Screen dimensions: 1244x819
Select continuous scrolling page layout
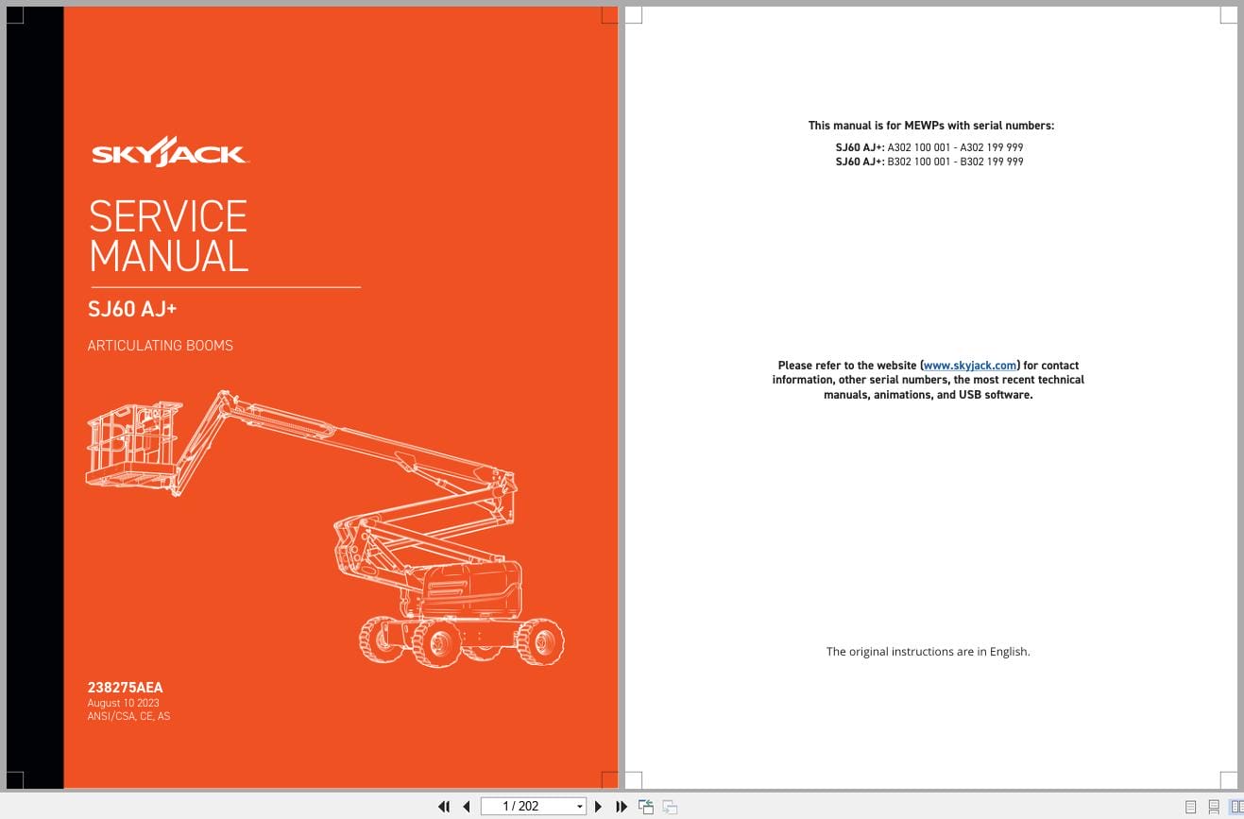tap(1214, 807)
